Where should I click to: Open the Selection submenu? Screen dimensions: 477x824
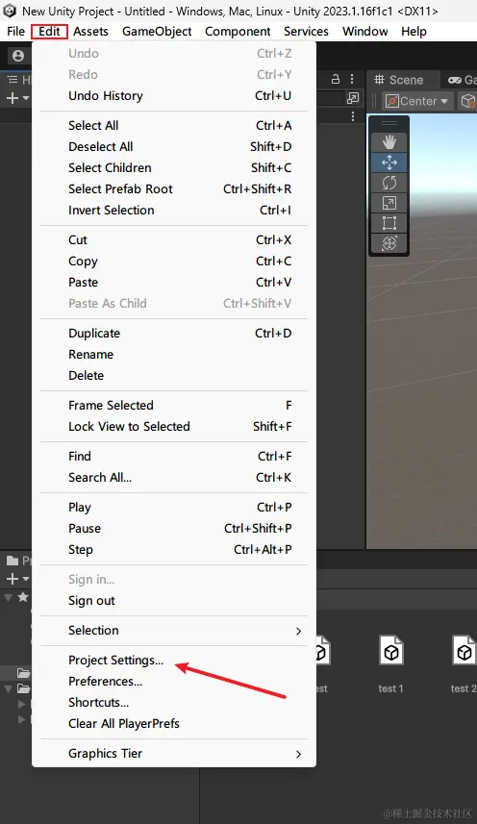(174, 631)
